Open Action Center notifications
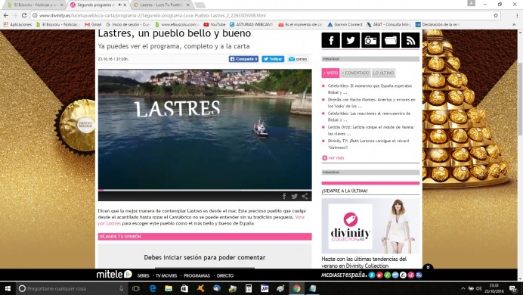Viewport: 523px width, 295px height. point(513,289)
